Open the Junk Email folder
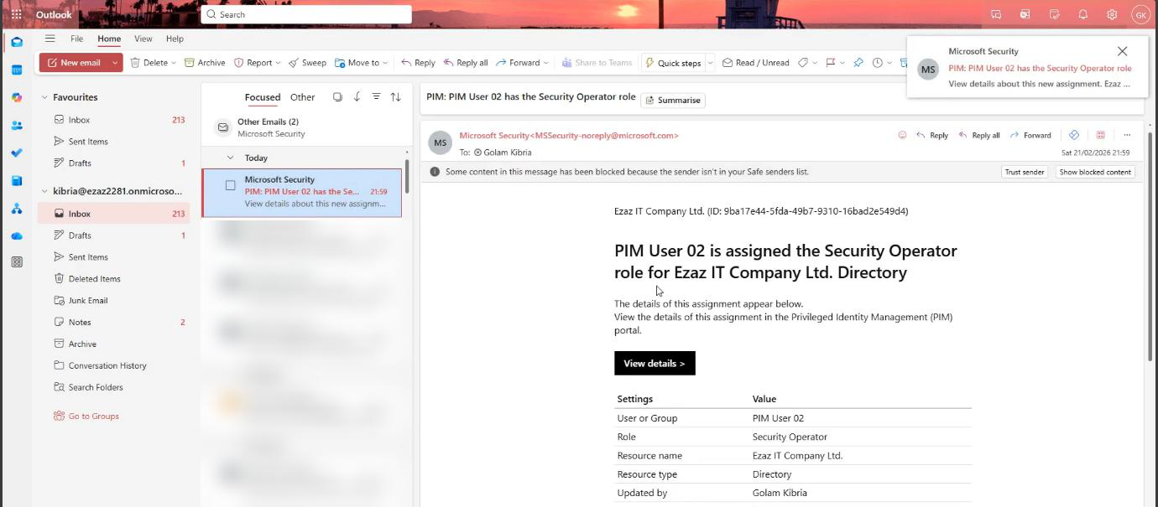The width and height of the screenshot is (1158, 507). 88,300
